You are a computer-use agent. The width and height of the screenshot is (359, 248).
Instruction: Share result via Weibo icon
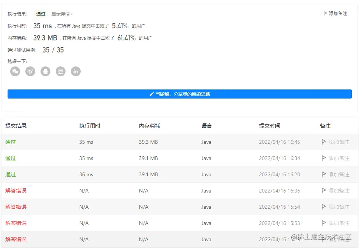[30, 71]
